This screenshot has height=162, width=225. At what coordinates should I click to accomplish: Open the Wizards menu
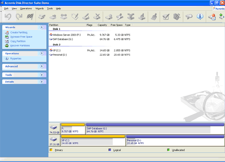coord(40,9)
